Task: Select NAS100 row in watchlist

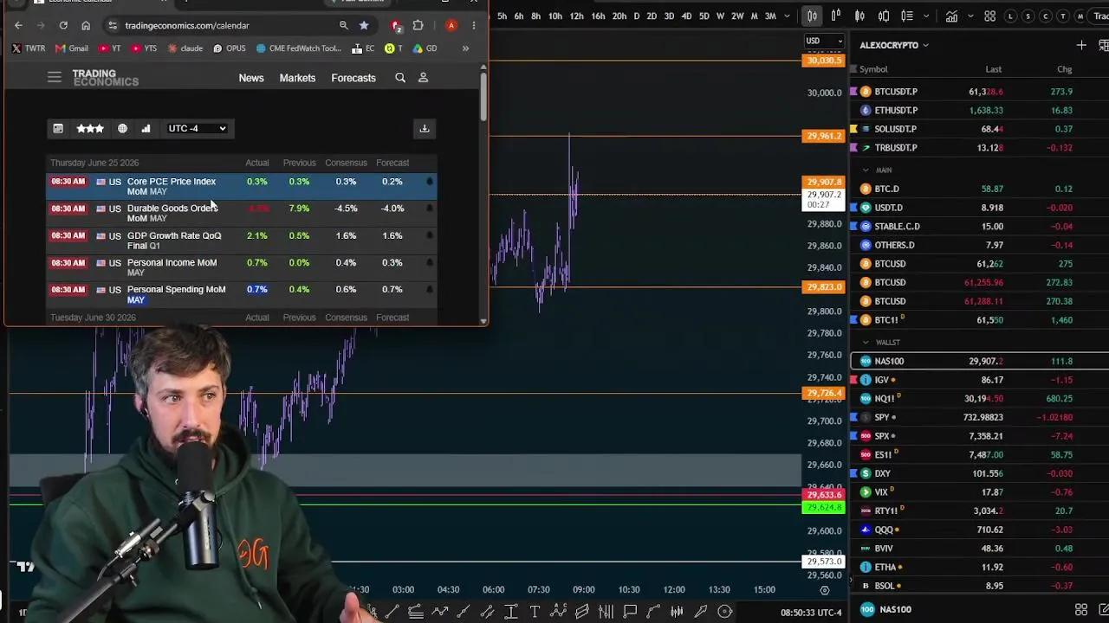Action: (980, 361)
